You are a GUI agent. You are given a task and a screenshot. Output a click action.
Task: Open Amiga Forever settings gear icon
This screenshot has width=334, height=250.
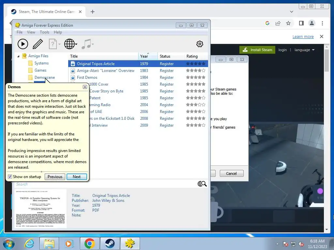(x=200, y=44)
